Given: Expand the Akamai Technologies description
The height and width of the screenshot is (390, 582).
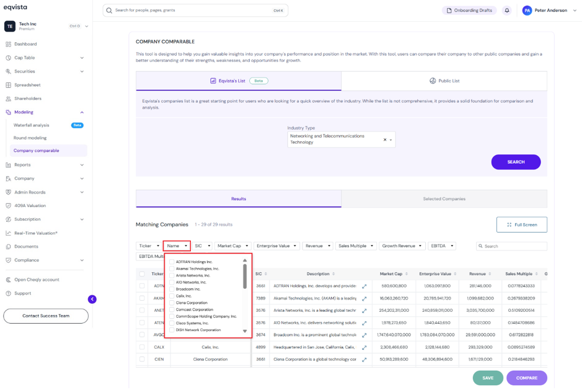Looking at the screenshot, I should click(x=364, y=299).
